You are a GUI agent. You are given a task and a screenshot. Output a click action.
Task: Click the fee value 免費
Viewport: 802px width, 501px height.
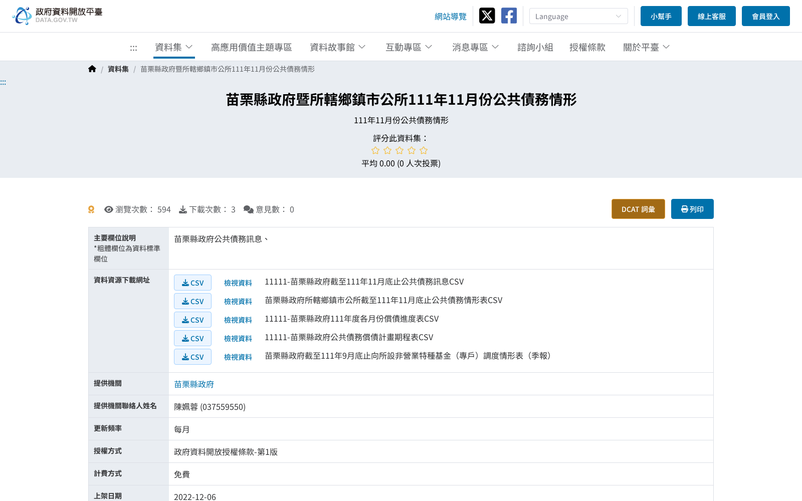pyautogui.click(x=182, y=474)
